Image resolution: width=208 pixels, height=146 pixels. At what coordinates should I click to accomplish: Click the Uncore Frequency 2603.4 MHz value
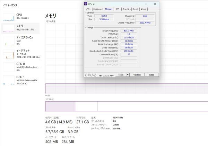pyautogui.click(x=145, y=23)
